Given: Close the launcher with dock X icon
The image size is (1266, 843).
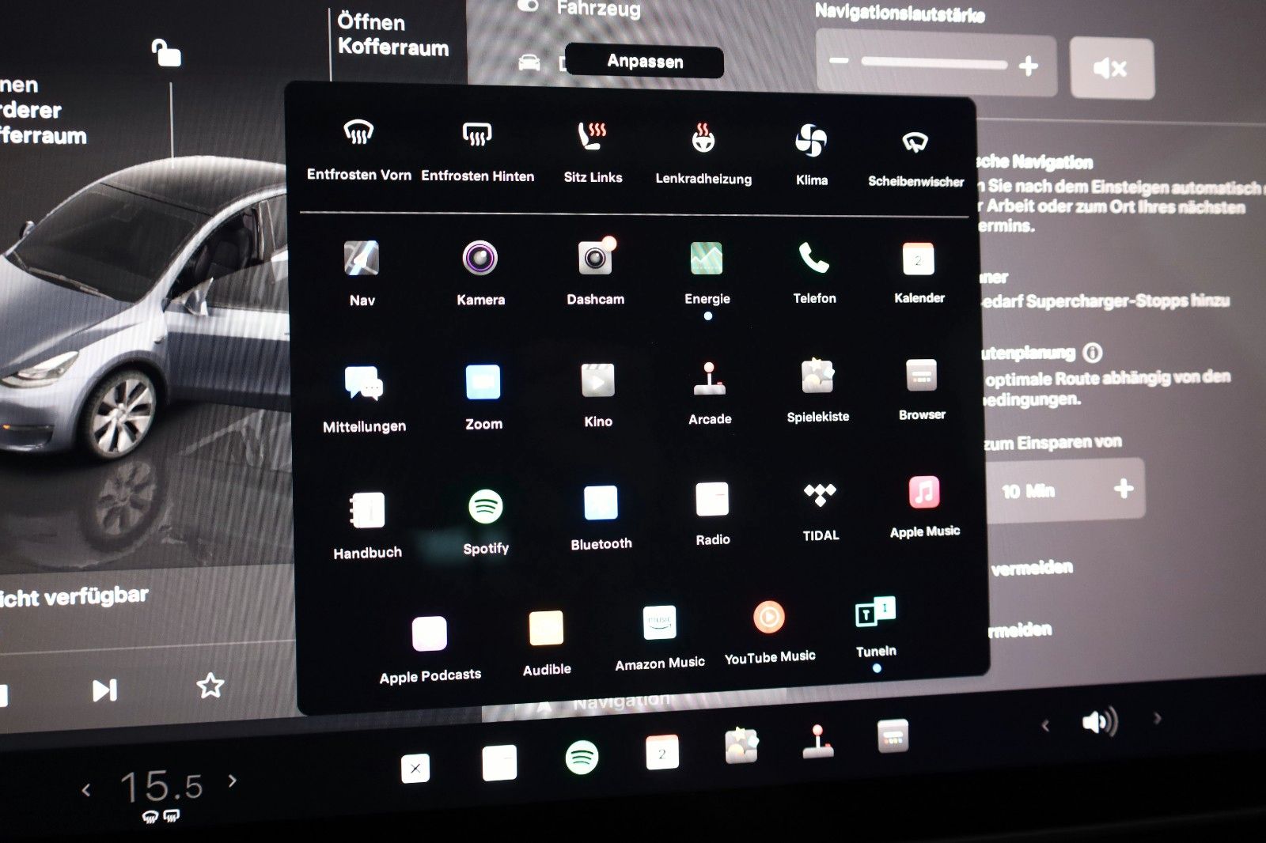Looking at the screenshot, I should pyautogui.click(x=415, y=768).
